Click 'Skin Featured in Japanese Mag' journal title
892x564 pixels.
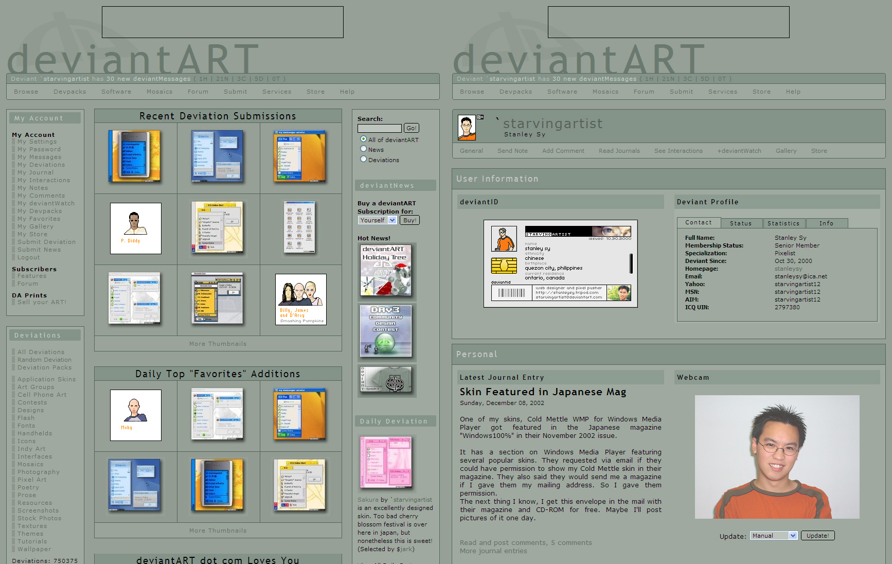pos(543,392)
